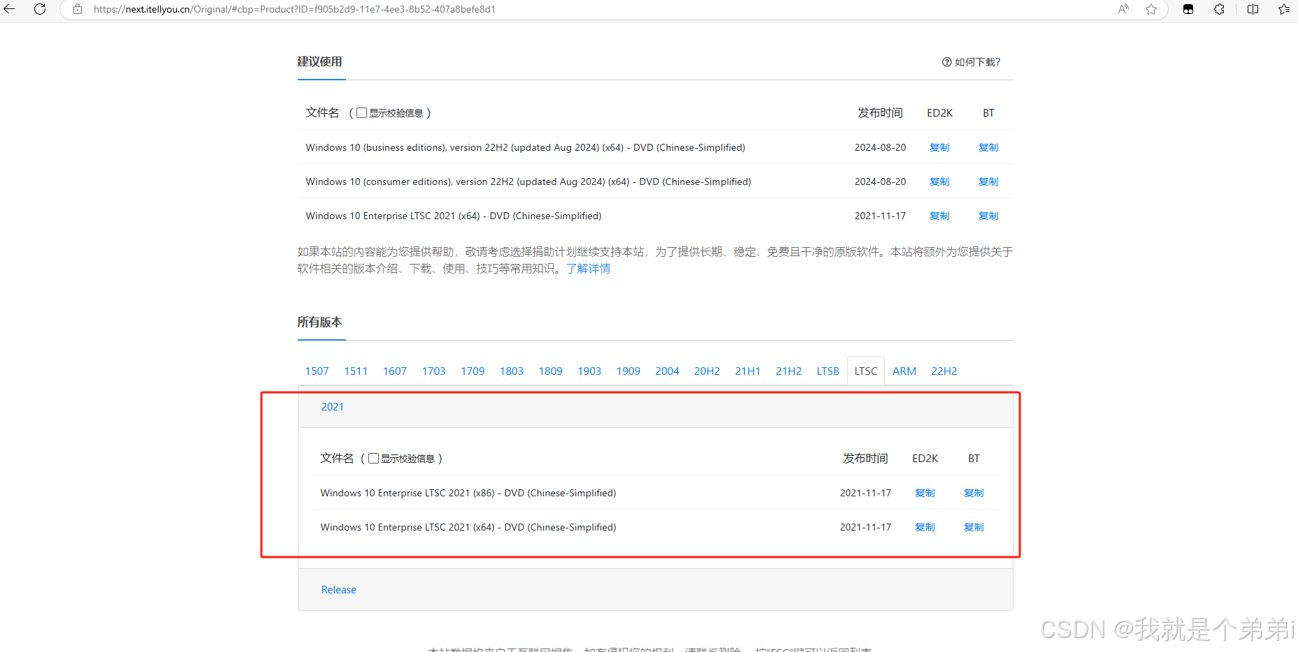The image size is (1298, 652).
Task: Copy BT link for LTSC 2021 x86
Action: pyautogui.click(x=974, y=493)
